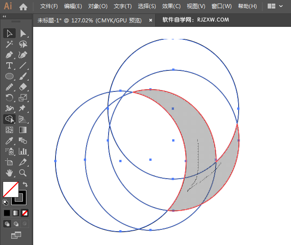Image resolution: width=291 pixels, height=245 pixels.
Task: Click the tools panel drag gripper
Action: (x=16, y=21)
